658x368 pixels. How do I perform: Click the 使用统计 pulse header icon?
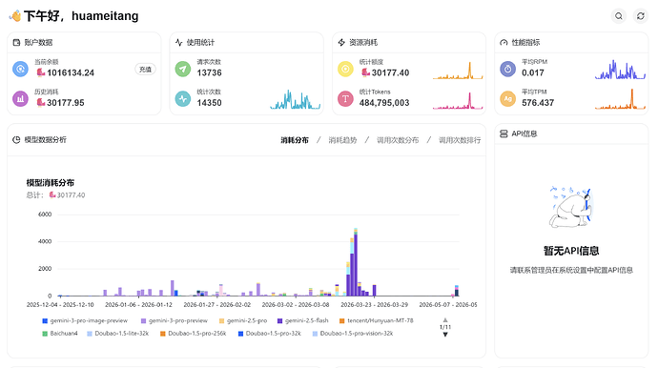point(178,42)
